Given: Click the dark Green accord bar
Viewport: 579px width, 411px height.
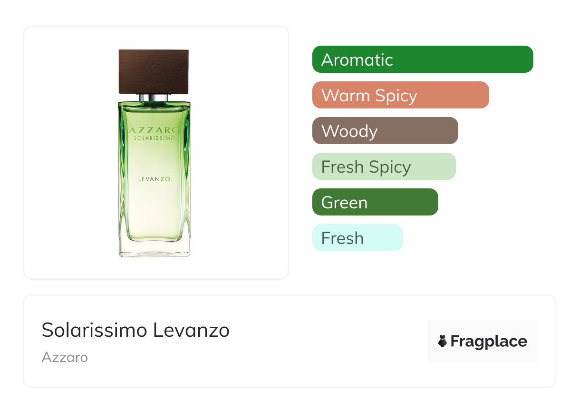Looking at the screenshot, I should 375,202.
